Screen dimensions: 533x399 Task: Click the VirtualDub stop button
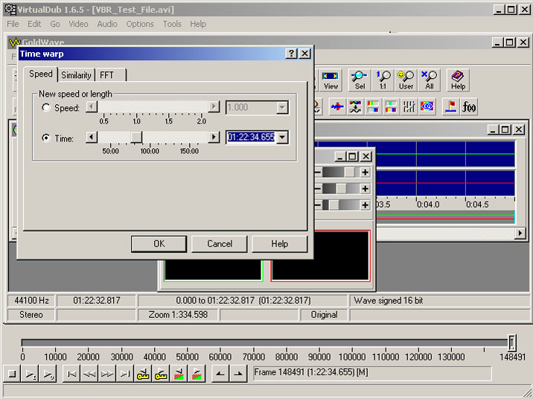click(12, 374)
